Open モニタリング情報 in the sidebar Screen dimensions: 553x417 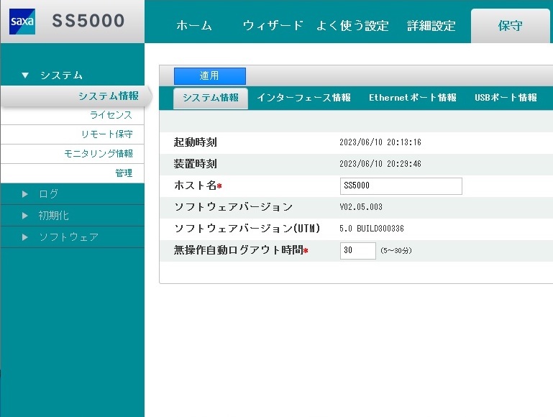[x=73, y=154]
